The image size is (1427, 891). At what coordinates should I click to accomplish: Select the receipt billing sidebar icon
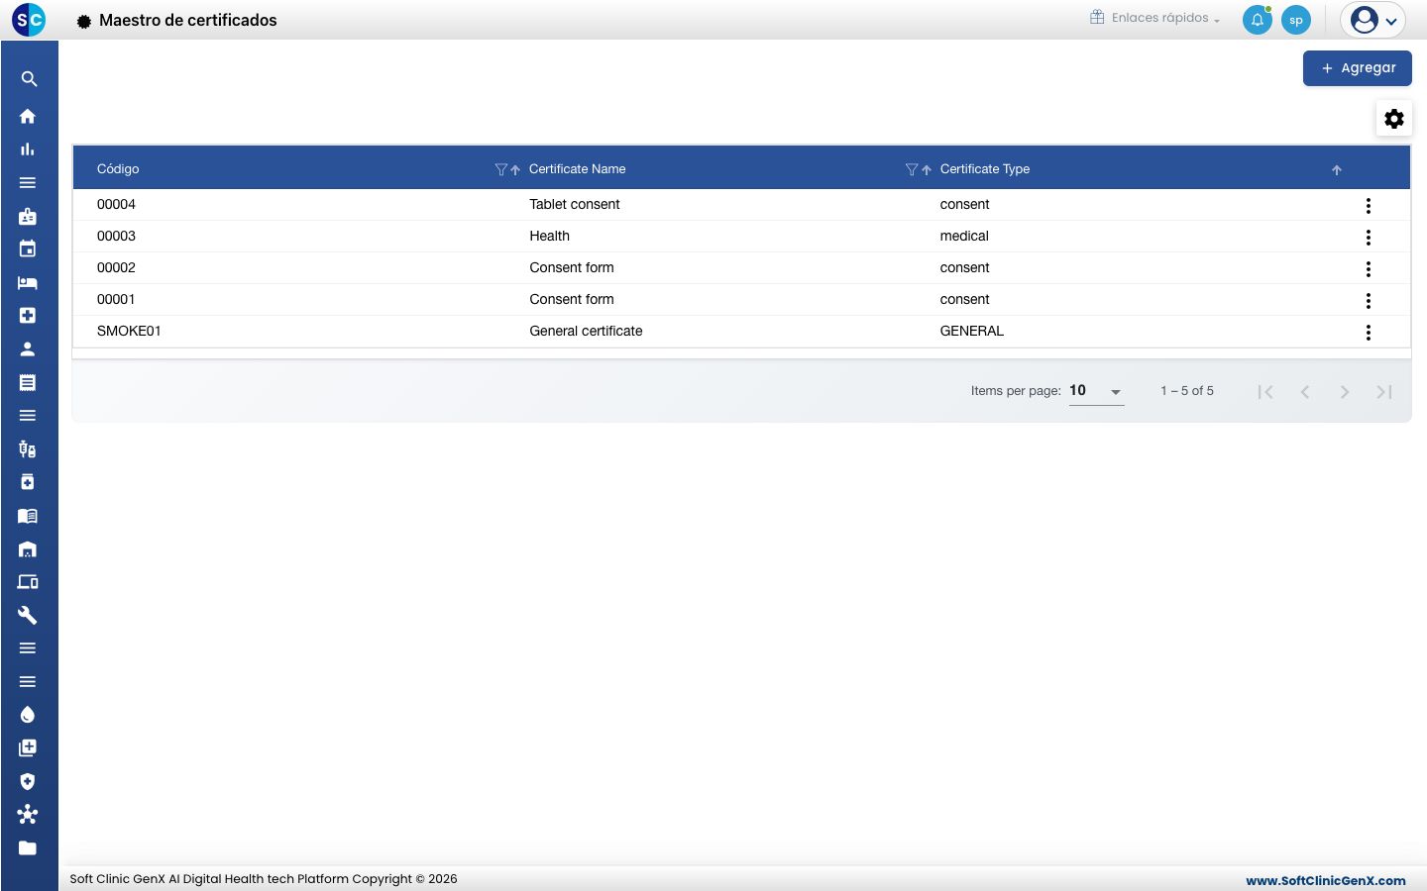(28, 382)
